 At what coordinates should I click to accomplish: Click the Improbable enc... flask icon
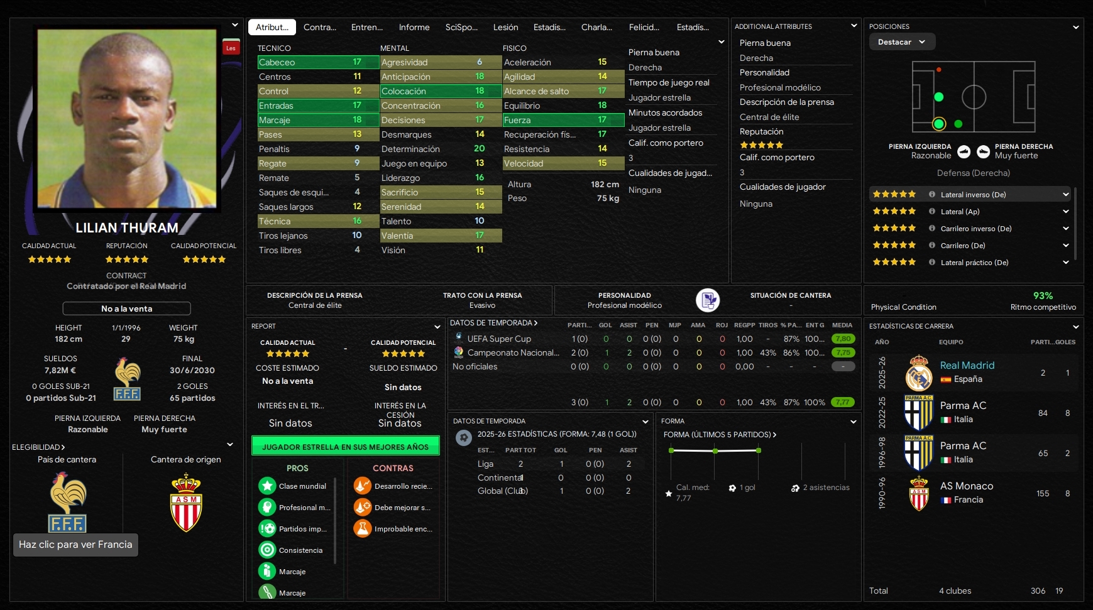(x=363, y=528)
